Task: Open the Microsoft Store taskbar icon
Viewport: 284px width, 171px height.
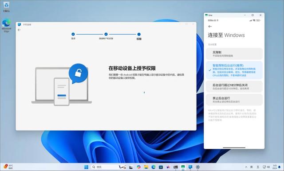Action: 161,167
